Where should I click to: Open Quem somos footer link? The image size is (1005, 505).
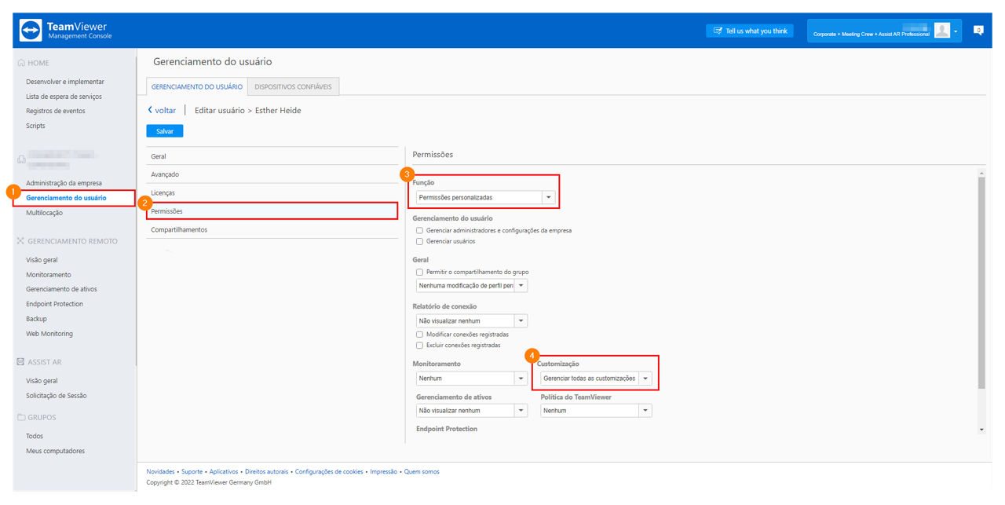[x=422, y=472]
